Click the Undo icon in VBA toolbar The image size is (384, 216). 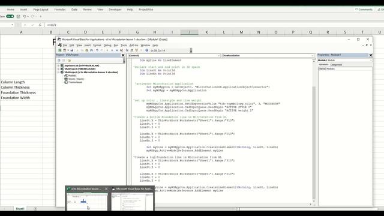[x=97, y=50]
